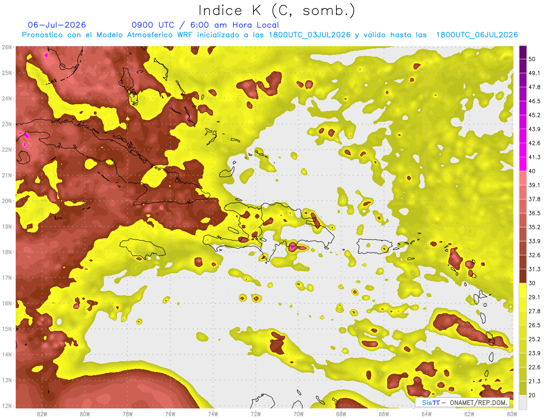
Task: Click the 22N latitude axis label
Action: [x=6, y=150]
